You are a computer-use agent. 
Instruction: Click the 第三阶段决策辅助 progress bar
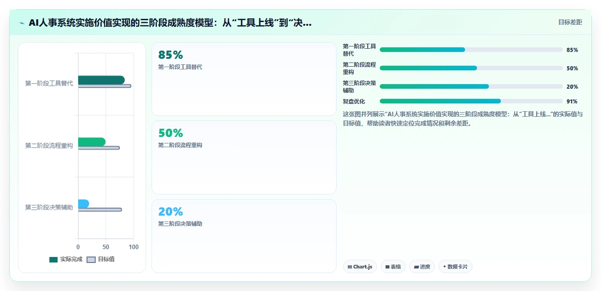(471, 86)
